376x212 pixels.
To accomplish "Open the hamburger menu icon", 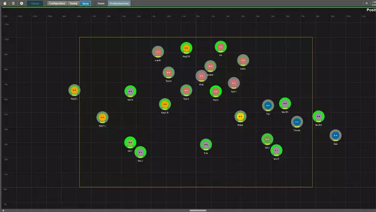I will tap(13, 3).
